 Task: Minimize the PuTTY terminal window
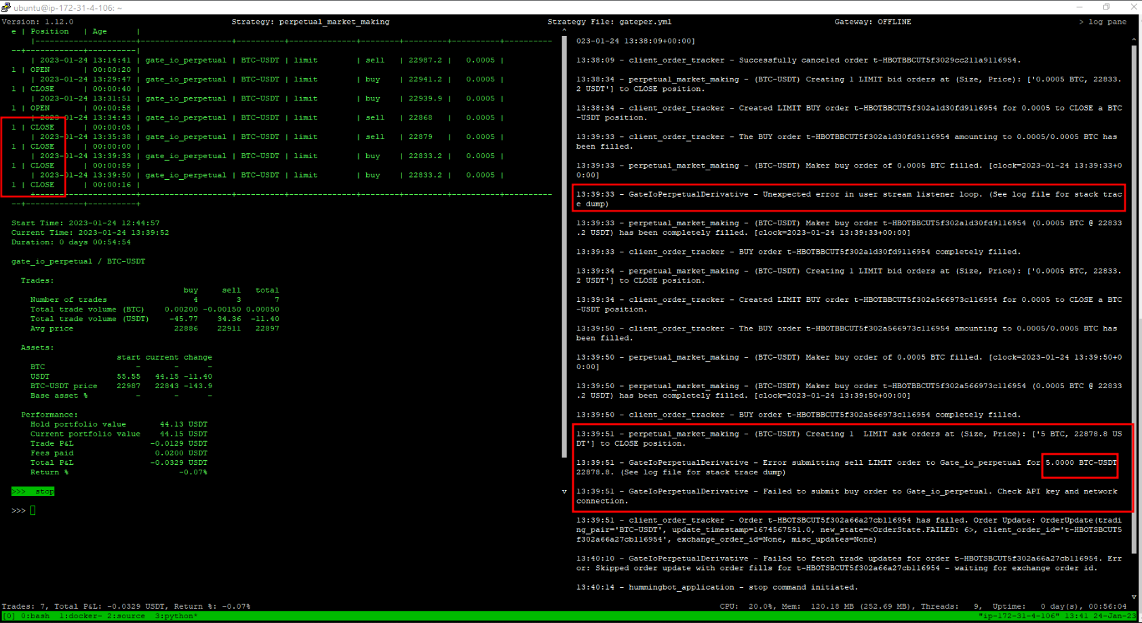(1079, 7)
